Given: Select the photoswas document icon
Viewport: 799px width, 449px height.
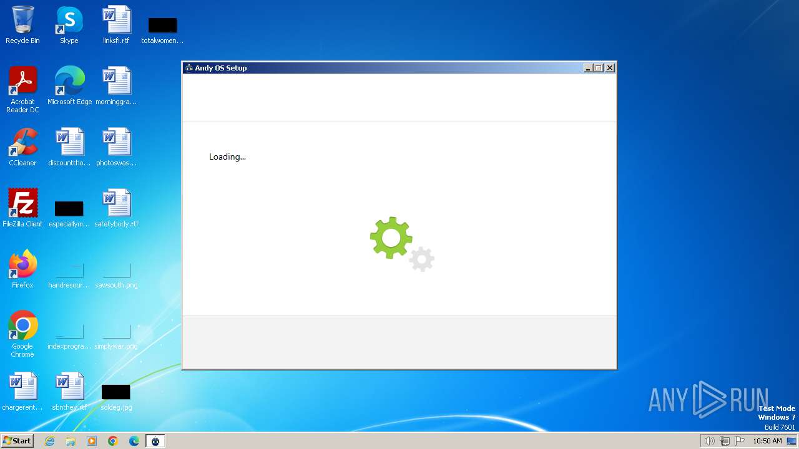Looking at the screenshot, I should (x=116, y=147).
